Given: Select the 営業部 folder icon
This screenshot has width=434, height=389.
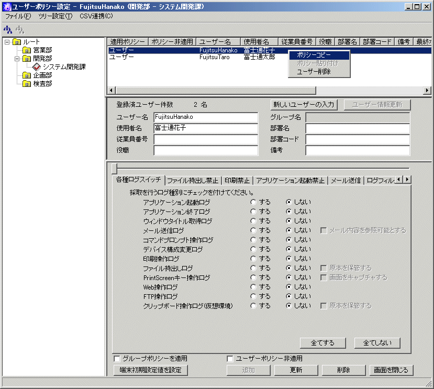Looking at the screenshot, I should click(27, 50).
